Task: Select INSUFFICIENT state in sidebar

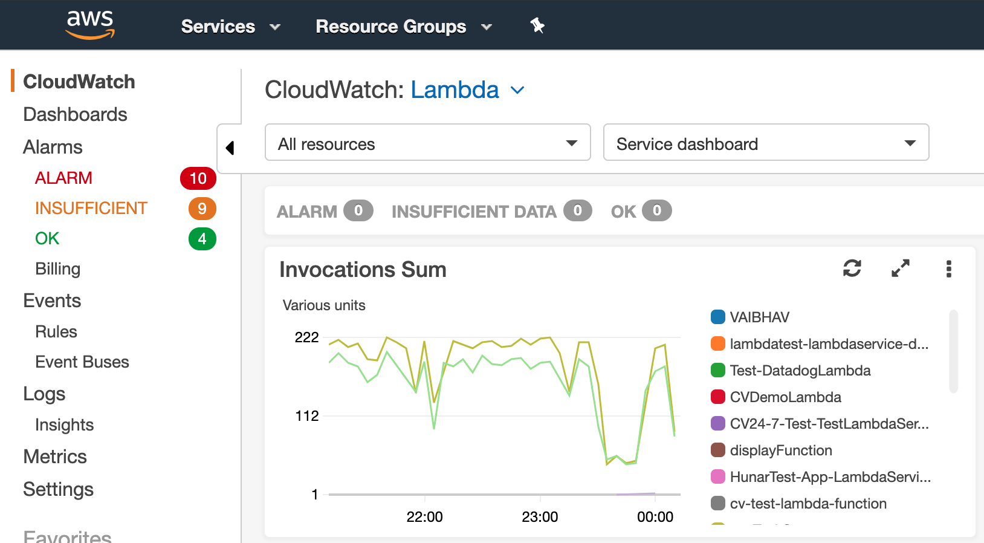Action: tap(91, 208)
